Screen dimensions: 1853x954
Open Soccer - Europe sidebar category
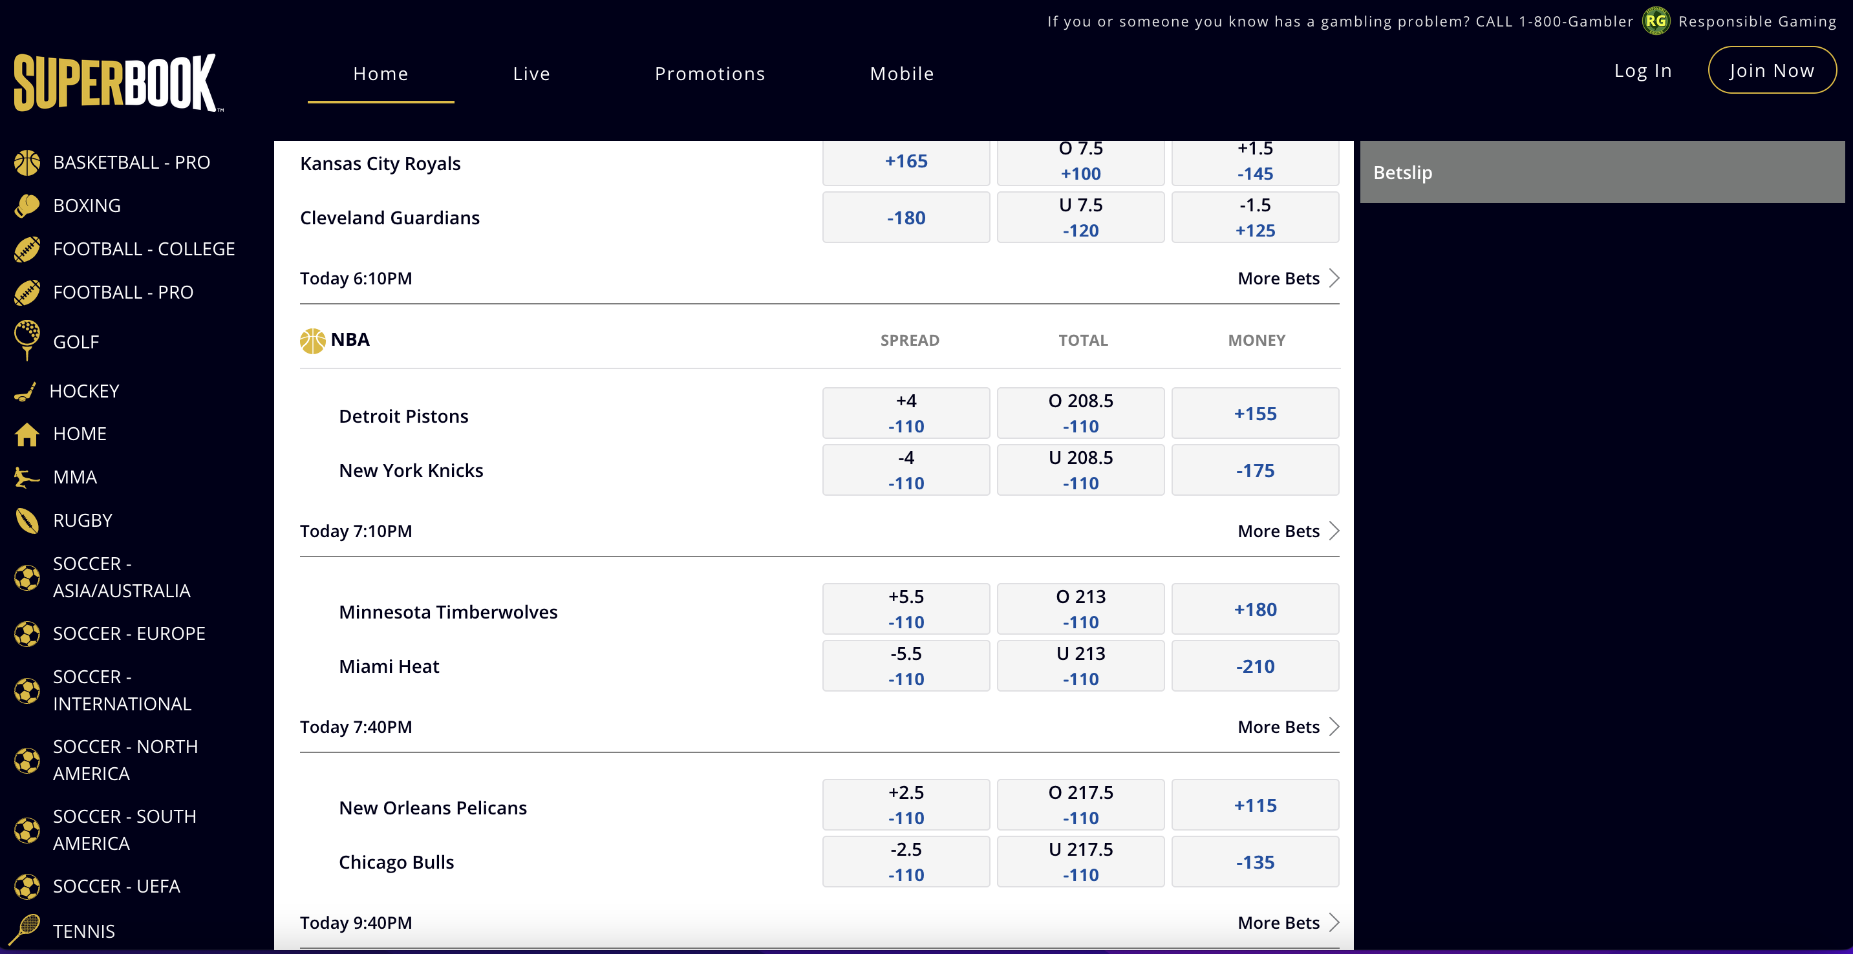coord(129,633)
